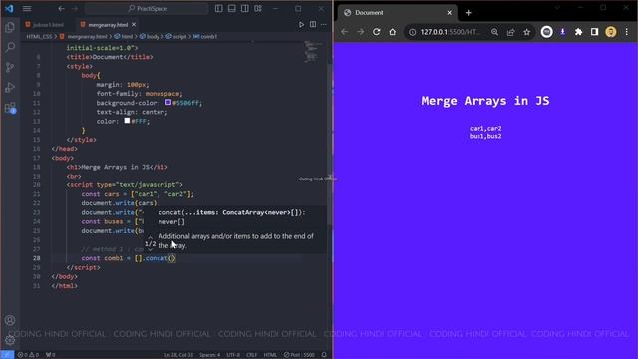Open Chrome profile avatar menu

[611, 32]
